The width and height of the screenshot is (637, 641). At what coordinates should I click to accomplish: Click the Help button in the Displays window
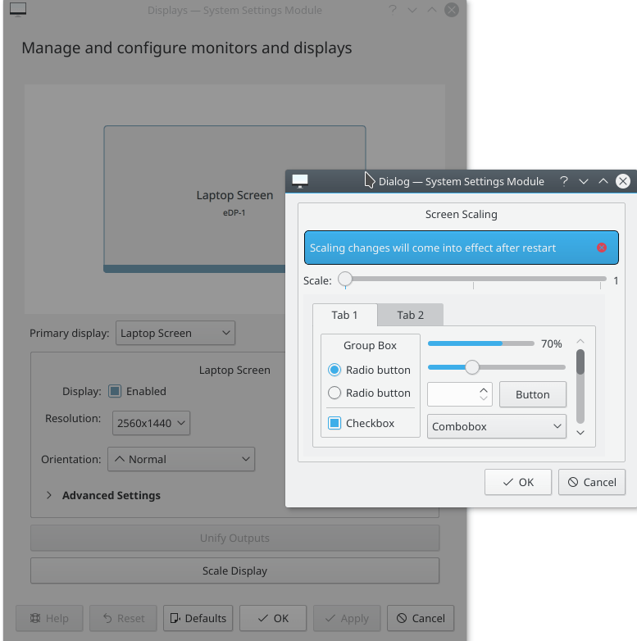click(49, 618)
